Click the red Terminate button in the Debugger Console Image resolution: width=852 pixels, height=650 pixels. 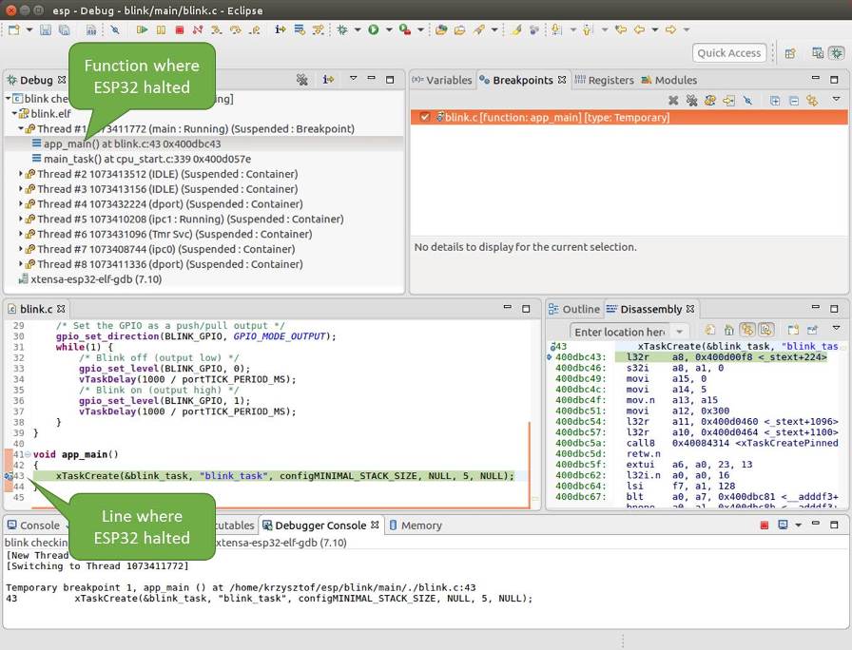[x=764, y=525]
